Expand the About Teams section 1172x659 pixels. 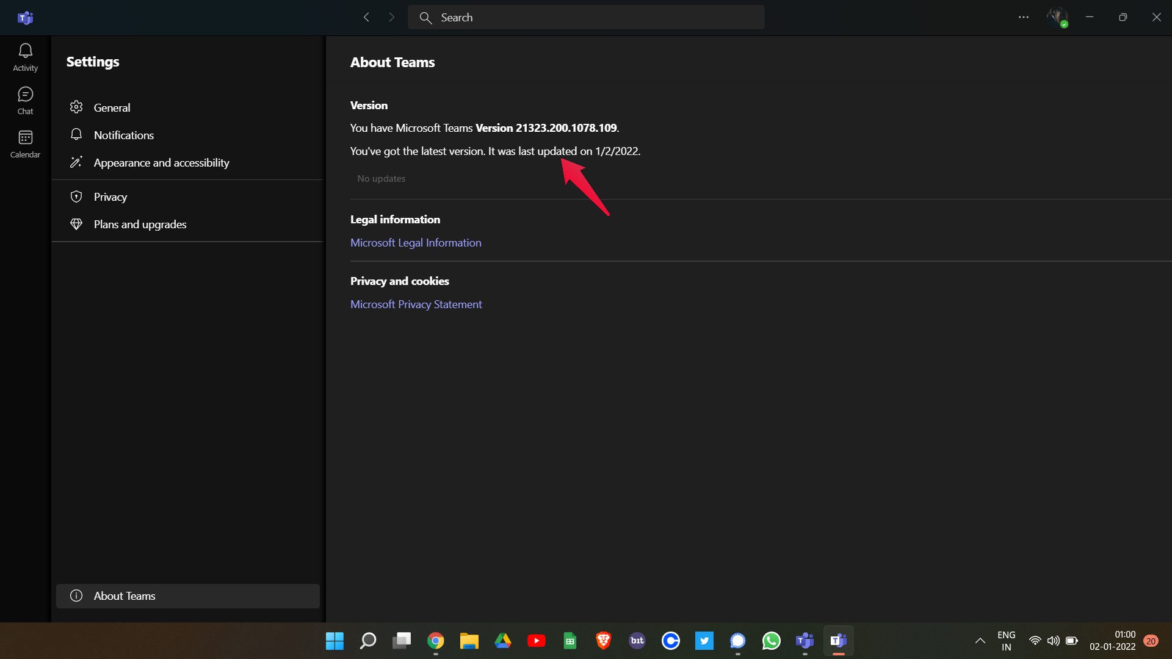point(124,596)
